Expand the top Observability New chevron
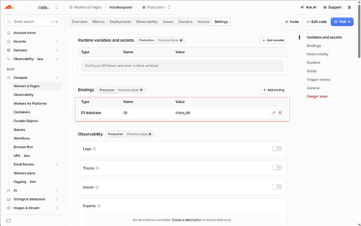Image resolution: width=361 pixels, height=226 pixels. pyautogui.click(x=57, y=59)
